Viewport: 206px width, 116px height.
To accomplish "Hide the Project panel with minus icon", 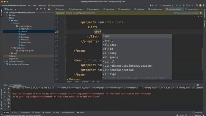I will pos(52,9).
